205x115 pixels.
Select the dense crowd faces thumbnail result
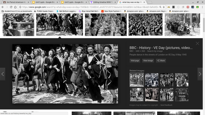click(145, 25)
